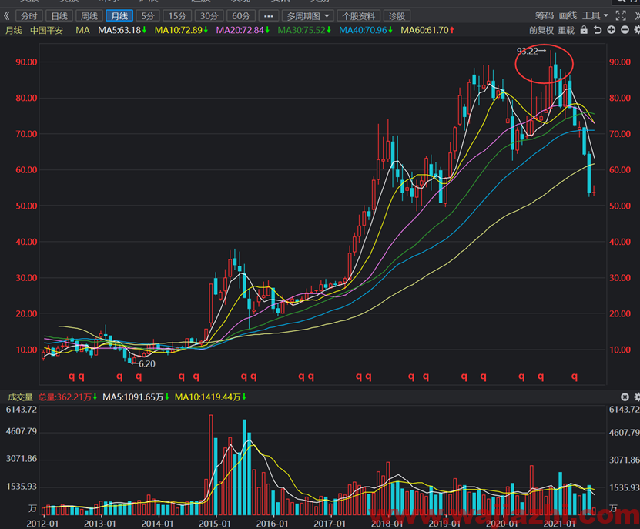The height and width of the screenshot is (529, 640).
Task: Select the MA20:72.84 indicator value
Action: pyautogui.click(x=243, y=30)
